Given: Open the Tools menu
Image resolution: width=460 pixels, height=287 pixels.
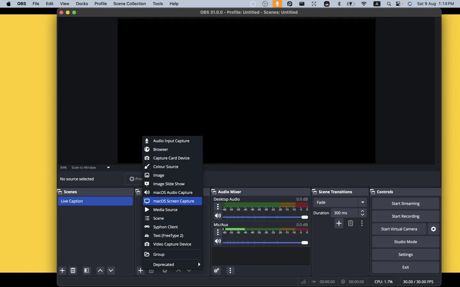Looking at the screenshot, I should pos(158,4).
